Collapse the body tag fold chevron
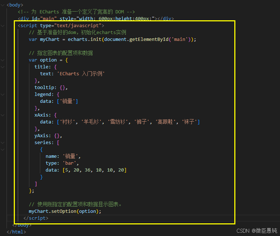This screenshot has width=280, height=236. coord(3,5)
